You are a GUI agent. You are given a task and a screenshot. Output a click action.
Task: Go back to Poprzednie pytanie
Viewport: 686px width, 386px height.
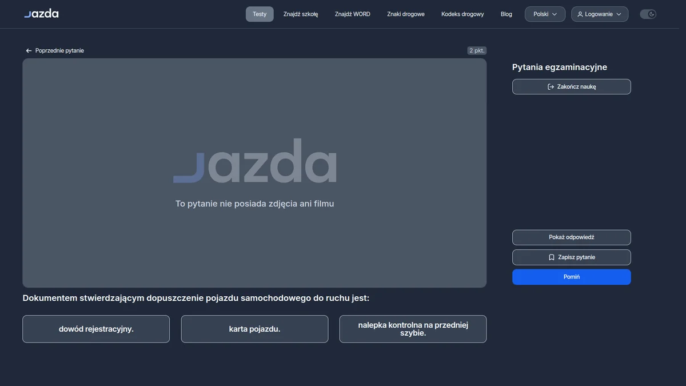[x=55, y=51]
